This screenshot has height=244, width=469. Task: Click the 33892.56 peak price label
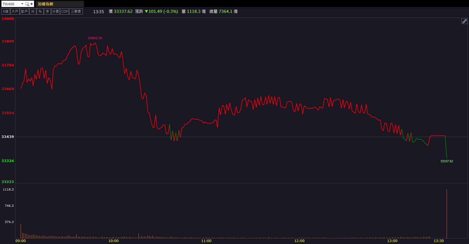[x=95, y=38]
